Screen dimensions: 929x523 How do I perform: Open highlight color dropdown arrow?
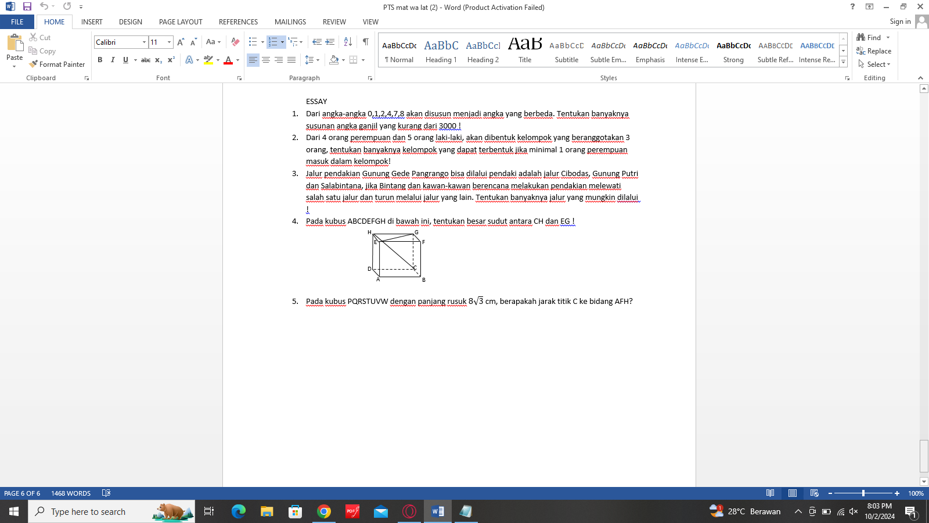[x=218, y=60]
